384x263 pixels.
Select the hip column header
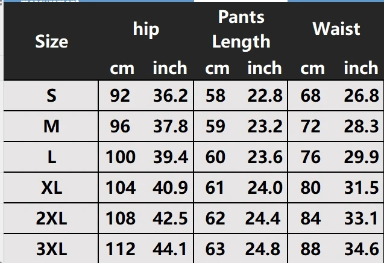[x=146, y=29]
